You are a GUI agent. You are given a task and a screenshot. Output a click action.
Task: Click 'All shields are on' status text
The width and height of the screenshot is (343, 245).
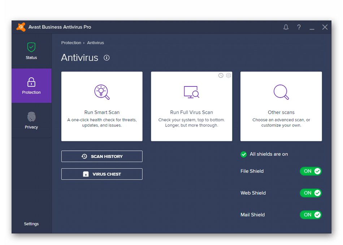tap(269, 154)
